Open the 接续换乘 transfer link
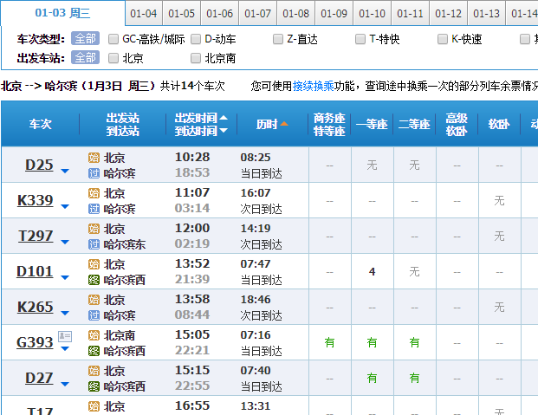Viewport: 538px width, 415px height. point(314,86)
